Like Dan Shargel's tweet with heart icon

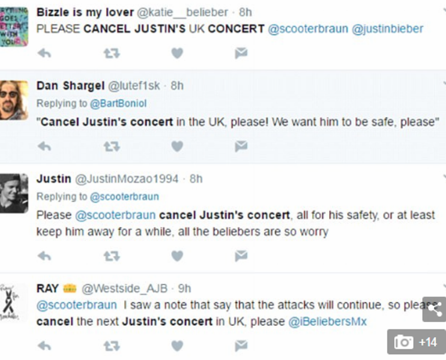[176, 146]
